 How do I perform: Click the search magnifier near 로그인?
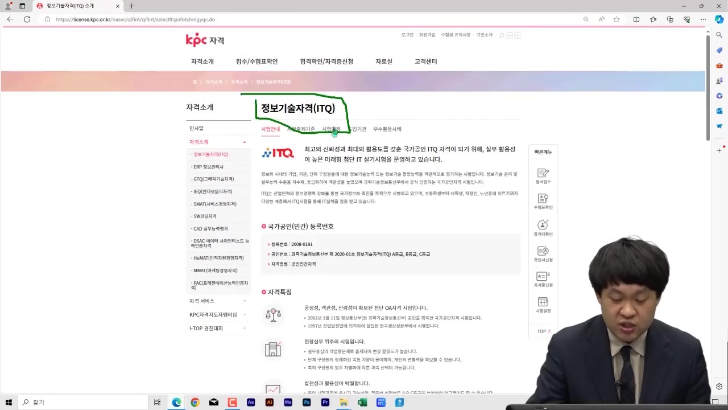pyautogui.click(x=501, y=35)
